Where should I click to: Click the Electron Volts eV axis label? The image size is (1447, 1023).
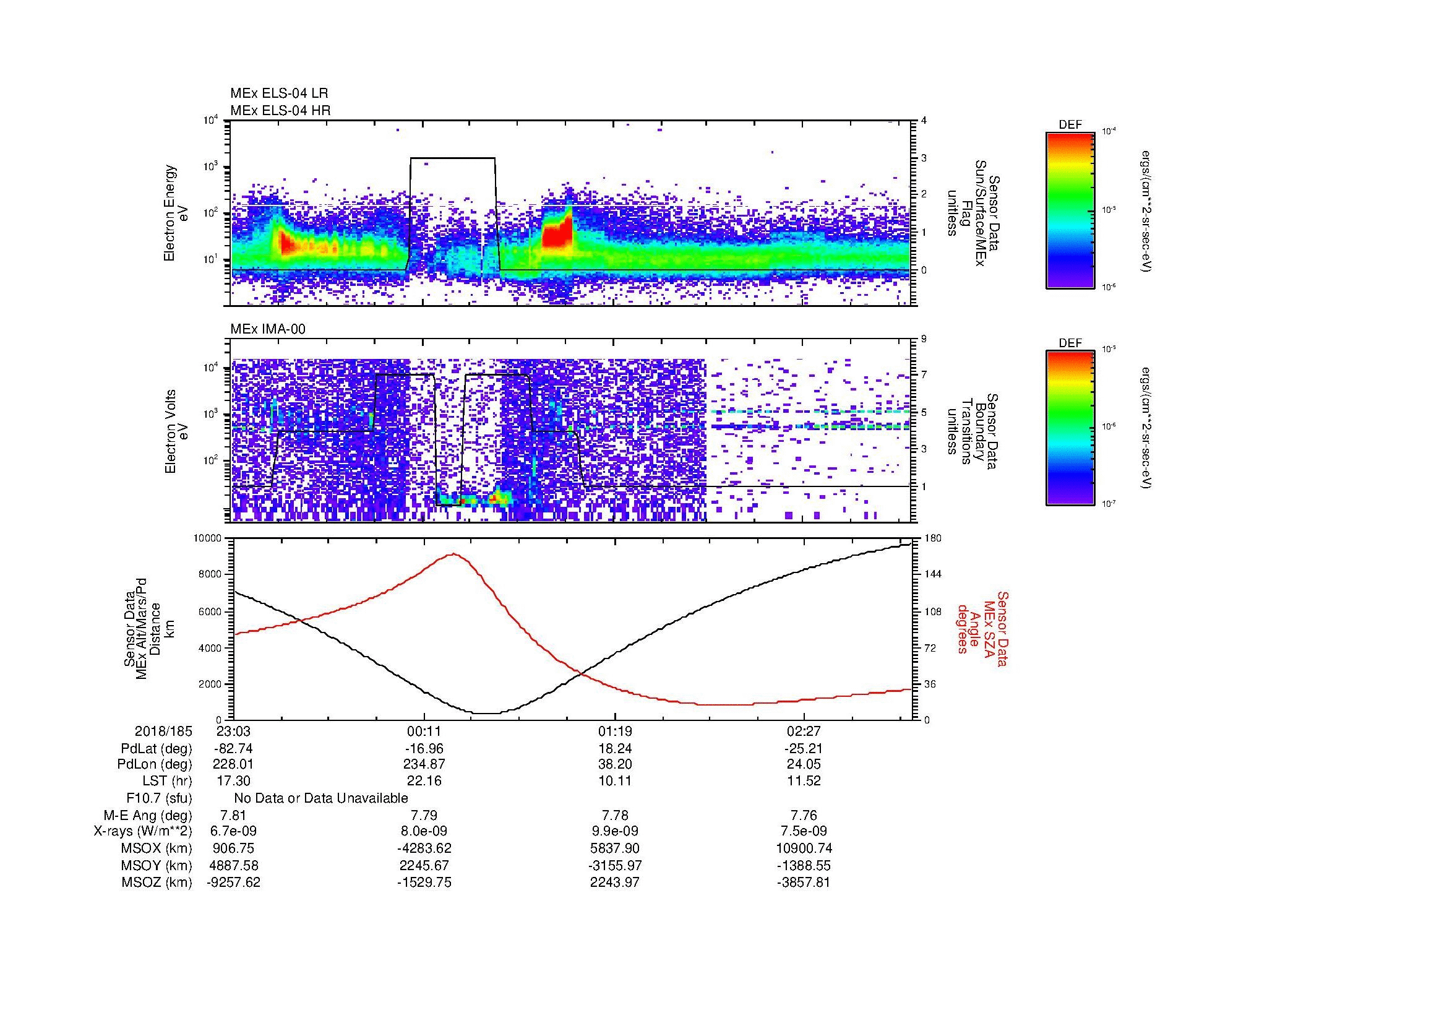tap(176, 432)
